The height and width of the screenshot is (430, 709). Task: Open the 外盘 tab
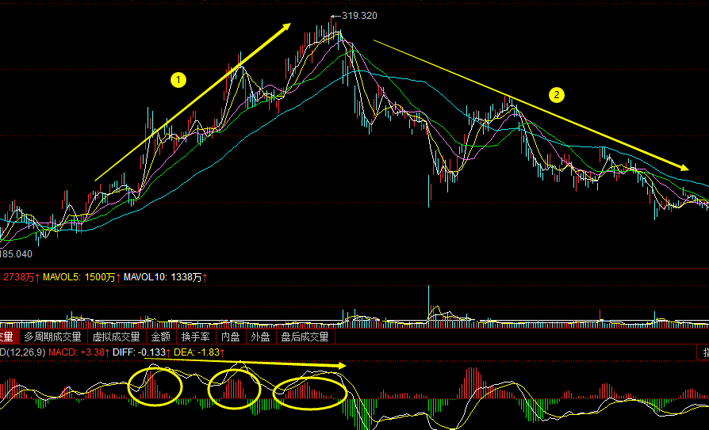260,337
